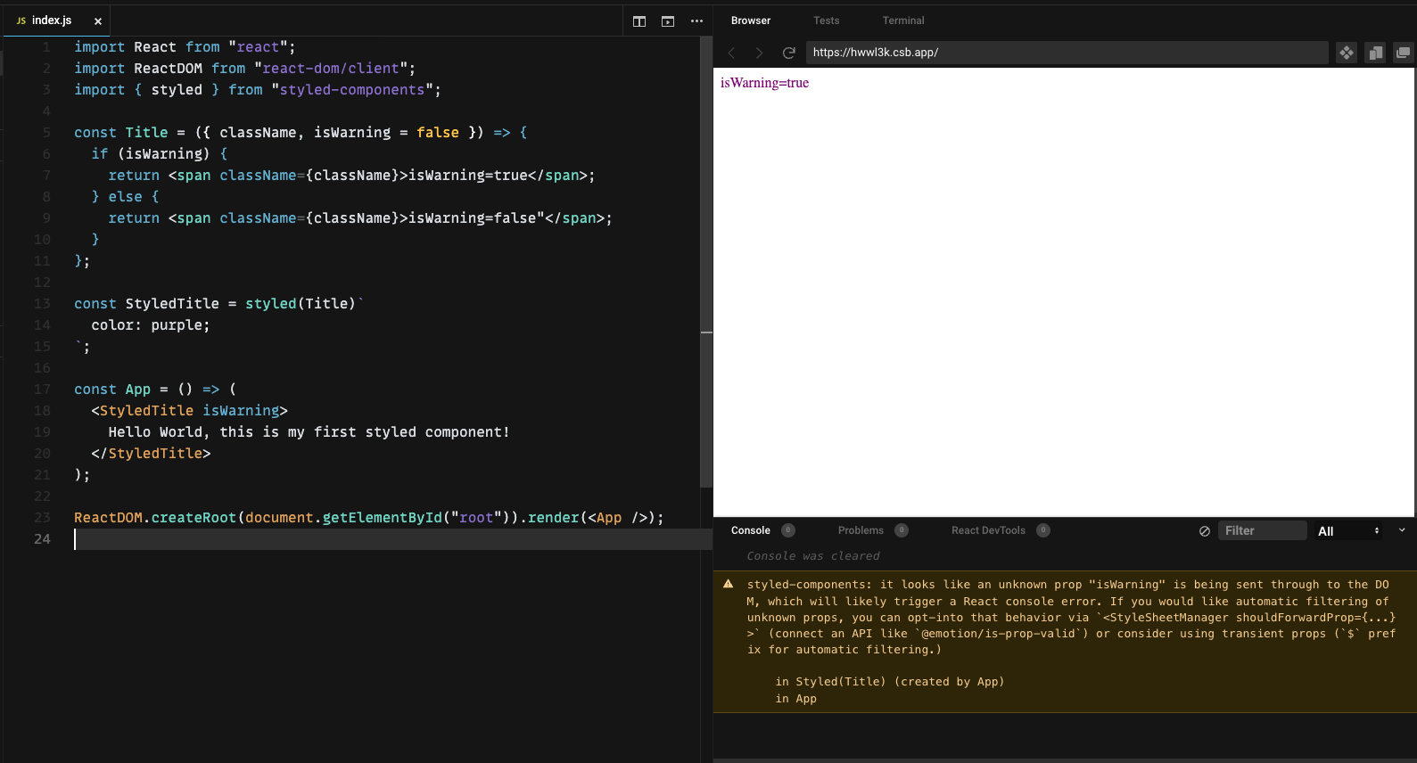This screenshot has width=1417, height=763.
Task: Switch to the Terminal tab
Action: [x=903, y=21]
